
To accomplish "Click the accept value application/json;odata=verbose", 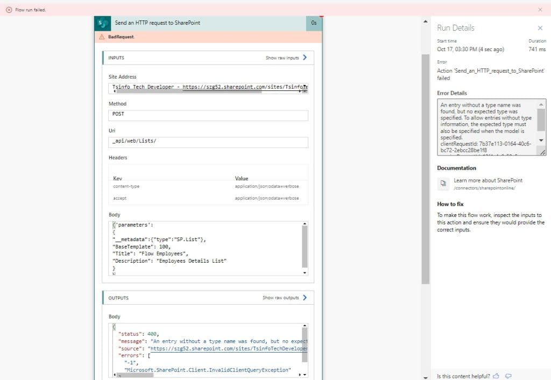I will pyautogui.click(x=267, y=198).
